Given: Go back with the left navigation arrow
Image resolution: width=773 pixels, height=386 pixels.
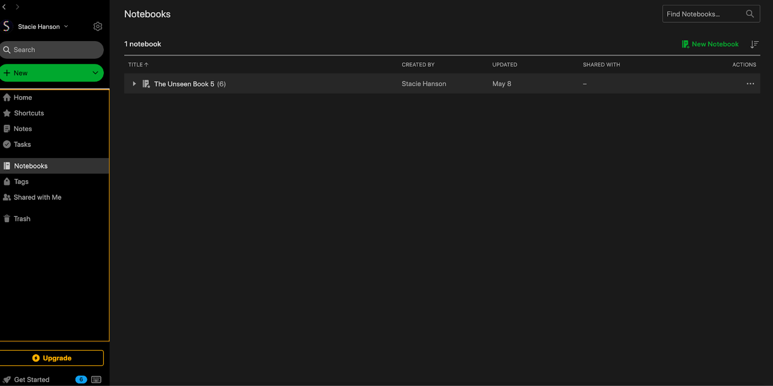Looking at the screenshot, I should click(4, 7).
